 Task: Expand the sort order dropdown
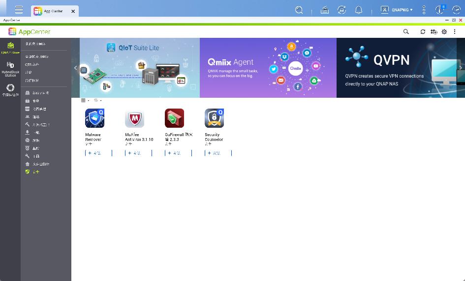point(97,100)
